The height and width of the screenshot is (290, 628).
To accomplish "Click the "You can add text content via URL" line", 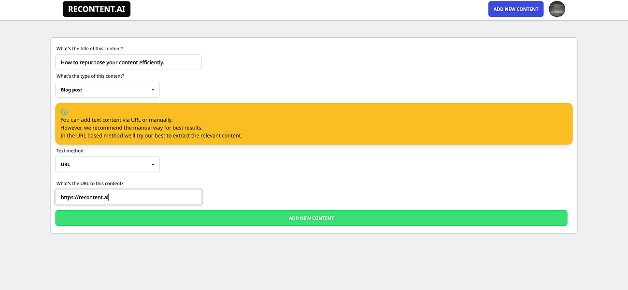I will pyautogui.click(x=116, y=120).
